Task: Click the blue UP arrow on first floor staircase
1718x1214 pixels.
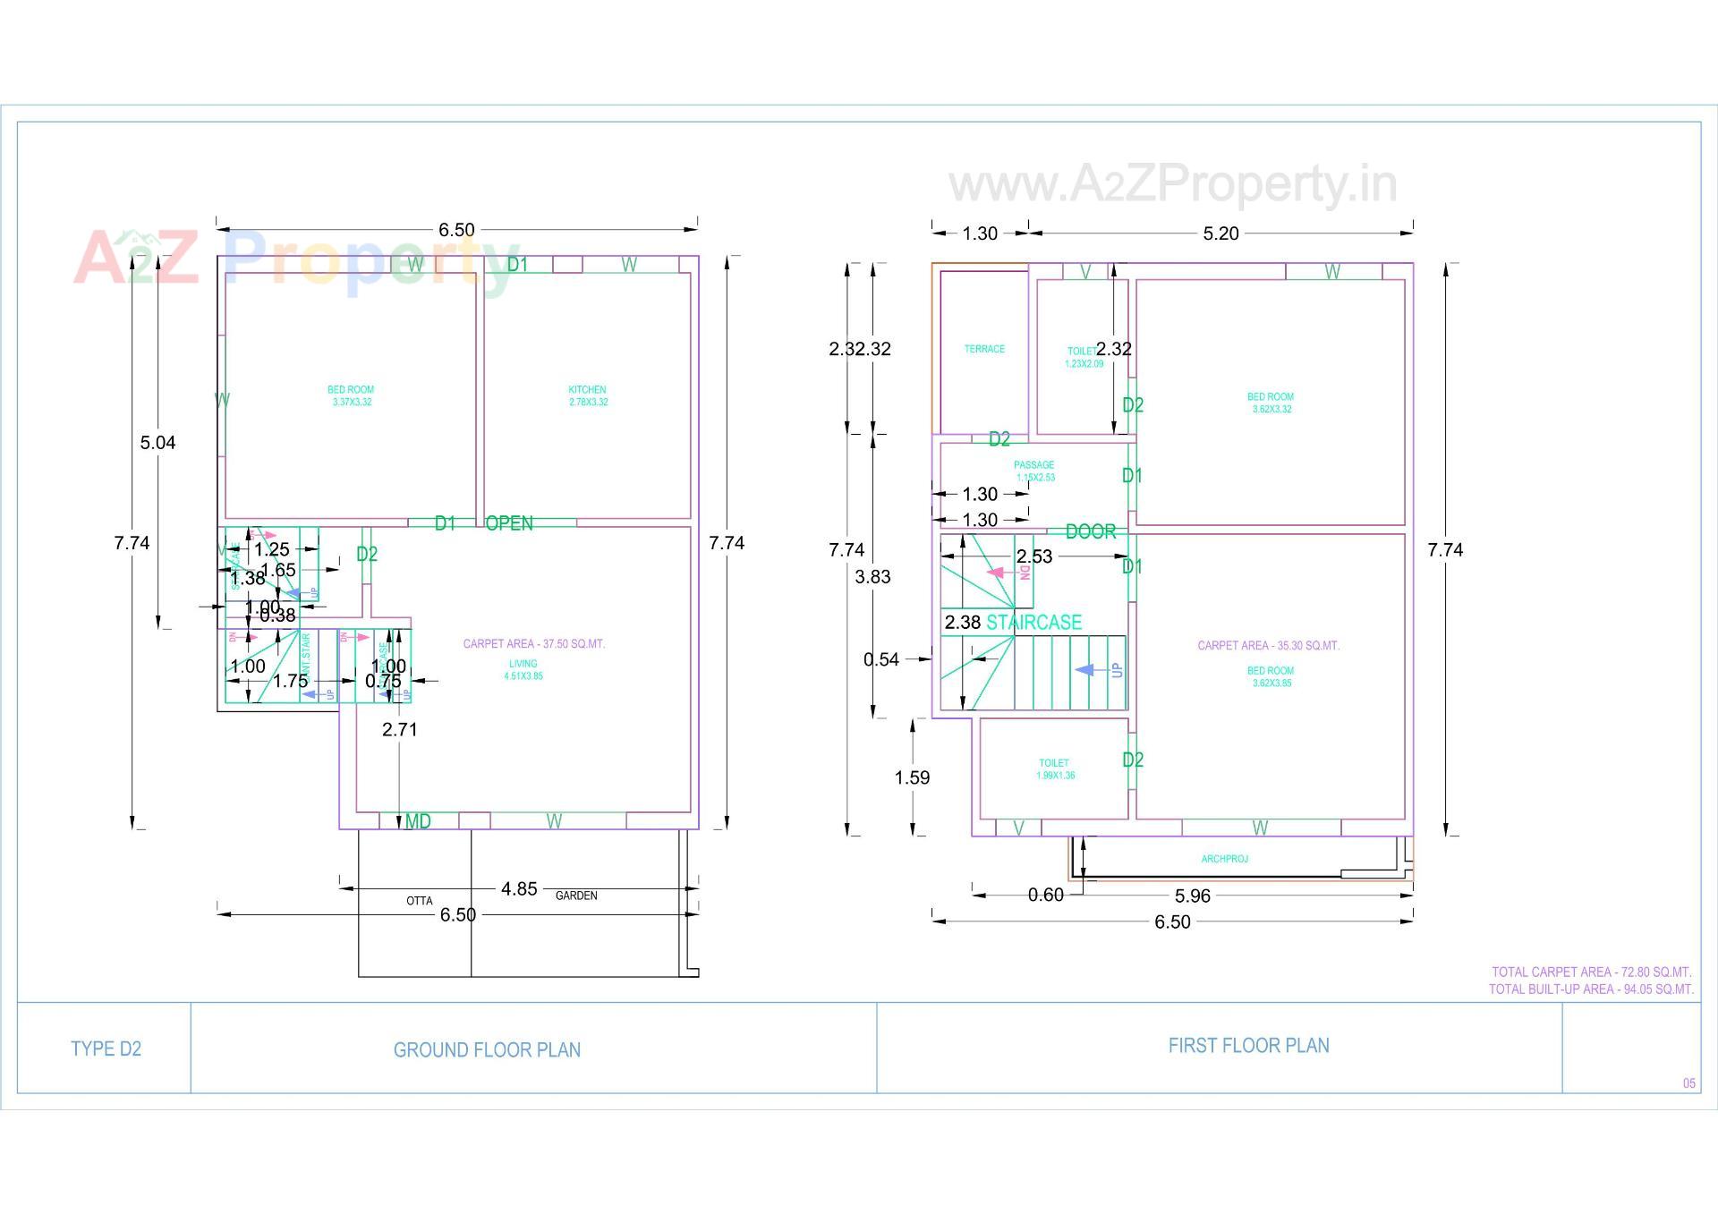Action: (1085, 670)
